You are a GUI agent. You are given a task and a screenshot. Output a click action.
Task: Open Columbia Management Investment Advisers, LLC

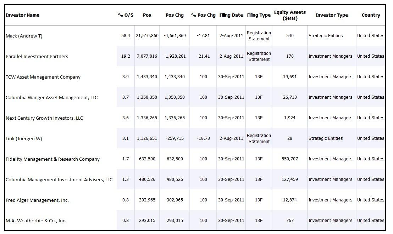(59, 179)
